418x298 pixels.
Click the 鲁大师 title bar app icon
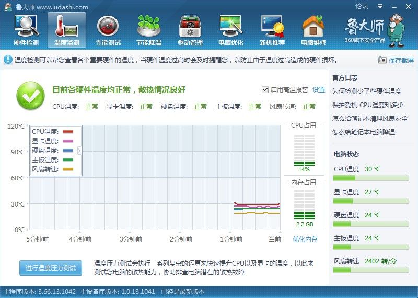click(x=8, y=7)
